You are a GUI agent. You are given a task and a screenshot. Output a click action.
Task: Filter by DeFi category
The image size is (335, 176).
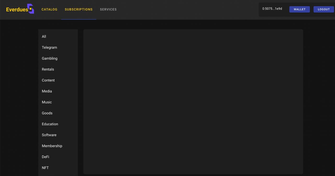pos(46,157)
